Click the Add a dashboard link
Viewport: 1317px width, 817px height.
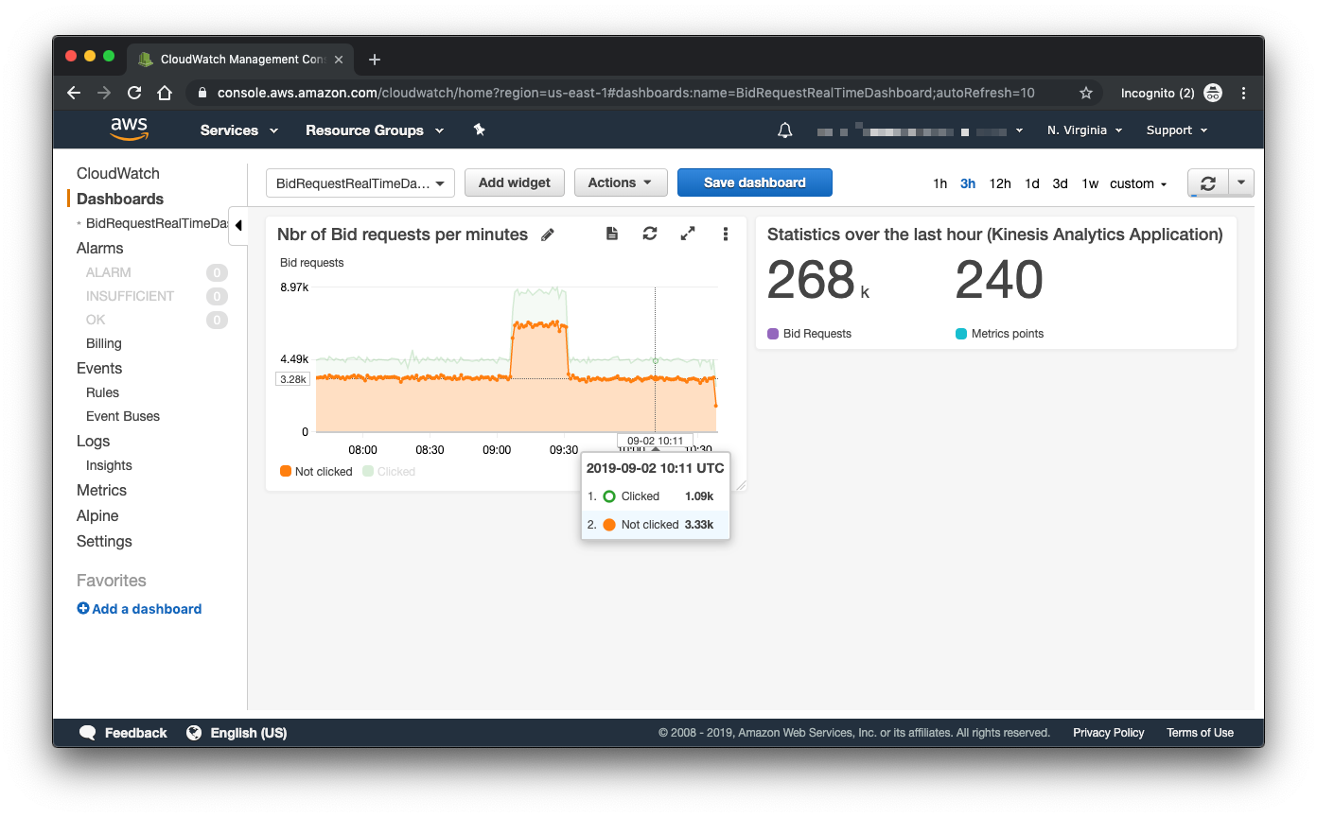(x=139, y=609)
